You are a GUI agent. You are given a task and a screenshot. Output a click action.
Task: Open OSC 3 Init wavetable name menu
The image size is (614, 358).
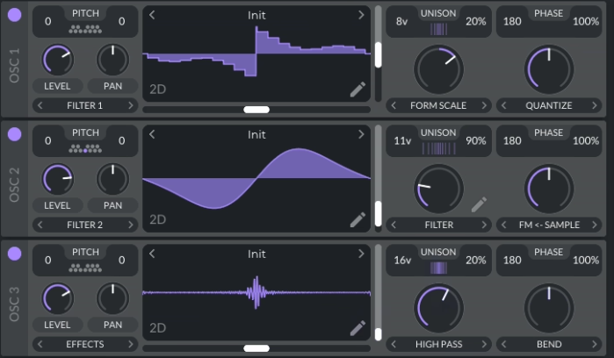256,254
